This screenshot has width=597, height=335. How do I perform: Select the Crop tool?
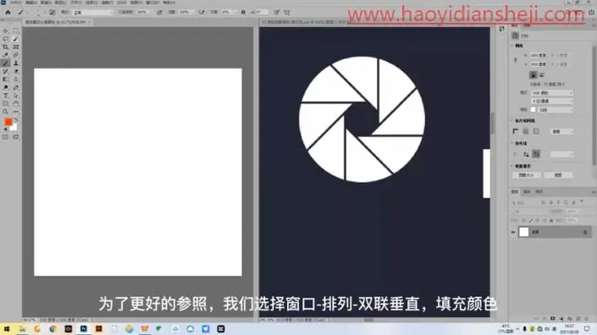click(5, 47)
